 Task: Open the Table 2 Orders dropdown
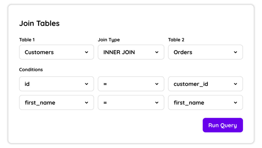pyautogui.click(x=205, y=52)
